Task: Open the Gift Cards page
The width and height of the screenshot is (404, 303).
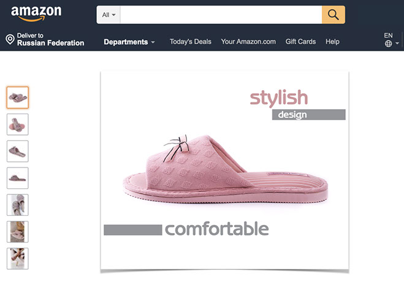Action: coord(300,42)
